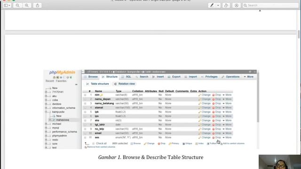The image size is (301, 169).
Task: Click red Drop icon in tgl_lahir row
Action: click(213, 125)
